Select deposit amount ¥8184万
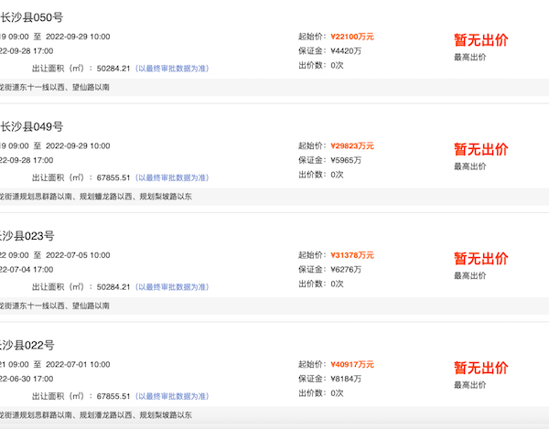Image resolution: width=549 pixels, height=429 pixels. click(x=346, y=379)
